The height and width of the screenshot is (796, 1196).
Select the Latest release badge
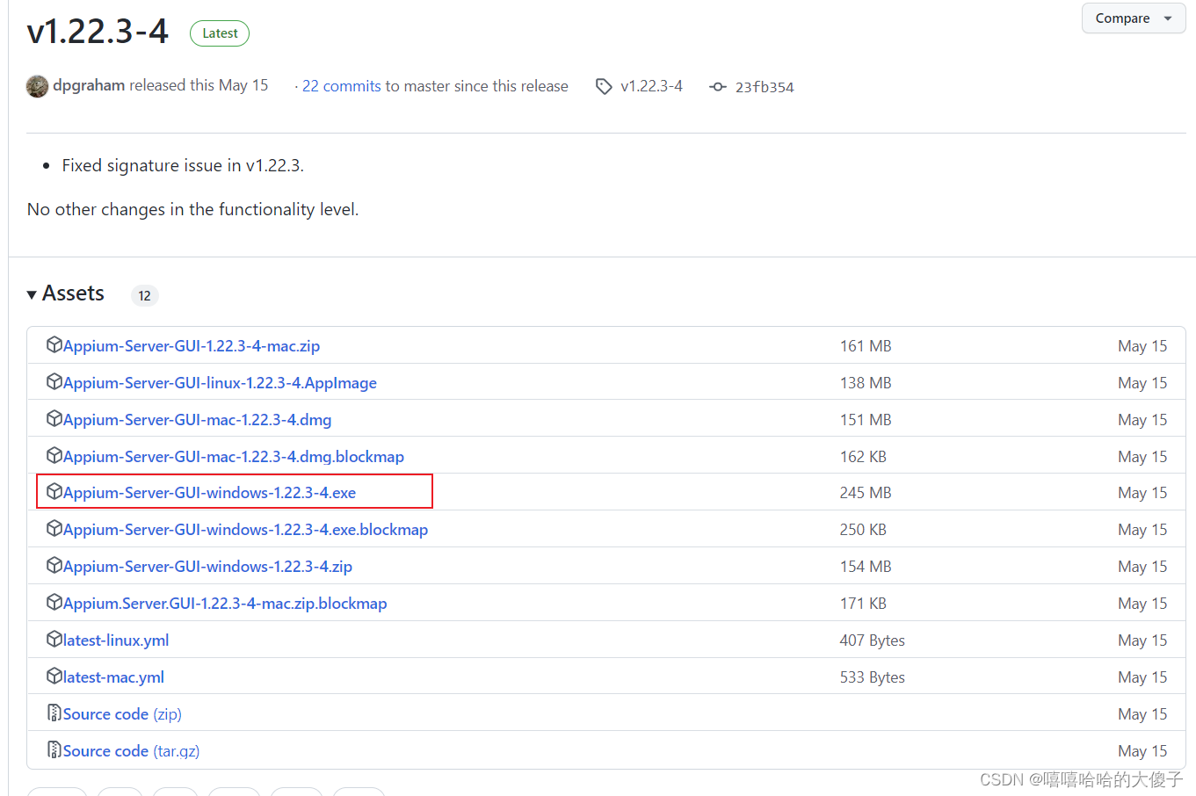click(219, 33)
